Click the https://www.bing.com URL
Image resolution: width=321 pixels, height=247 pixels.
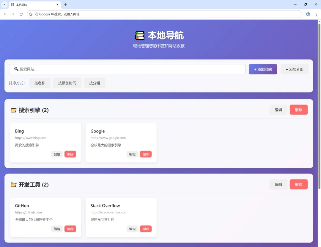coord(31,138)
